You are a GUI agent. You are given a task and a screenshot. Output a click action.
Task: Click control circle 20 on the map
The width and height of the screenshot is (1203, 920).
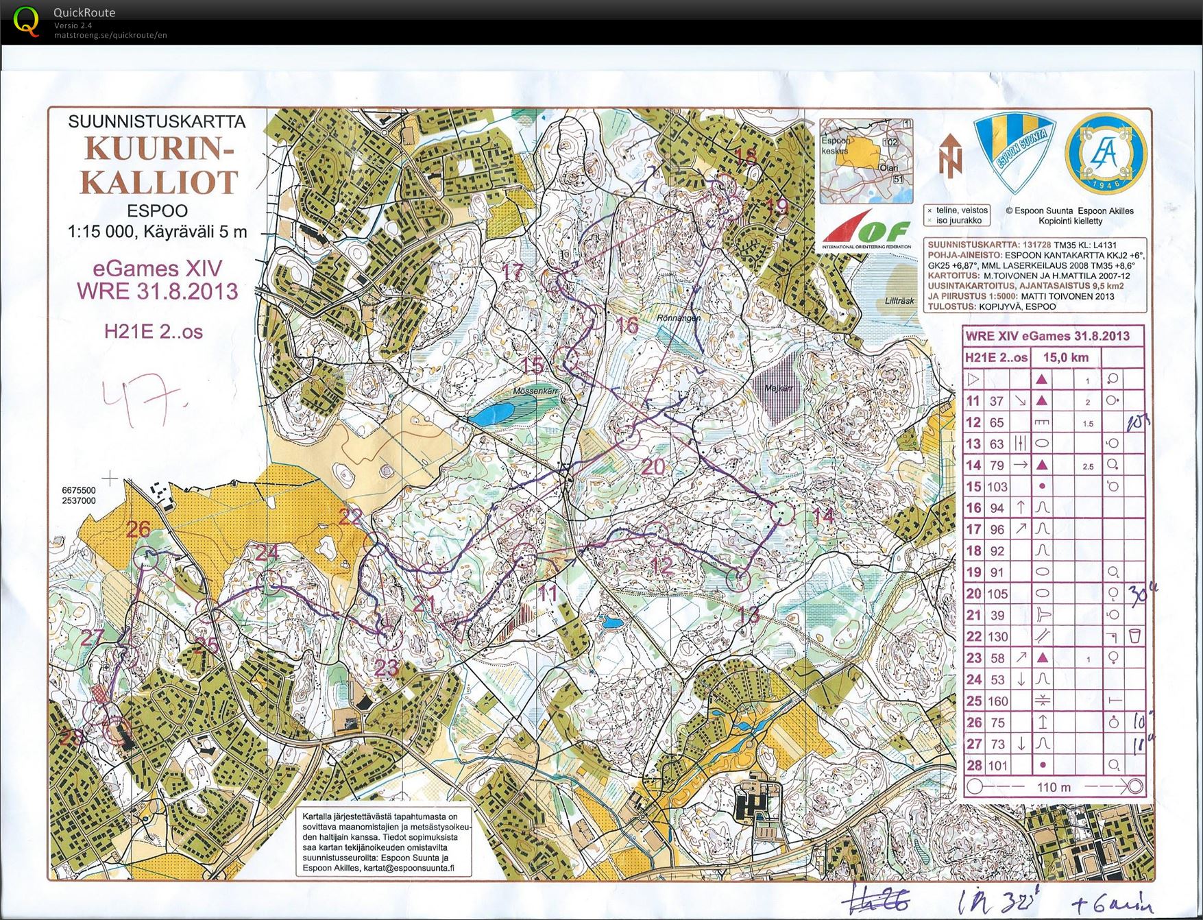coord(629,434)
